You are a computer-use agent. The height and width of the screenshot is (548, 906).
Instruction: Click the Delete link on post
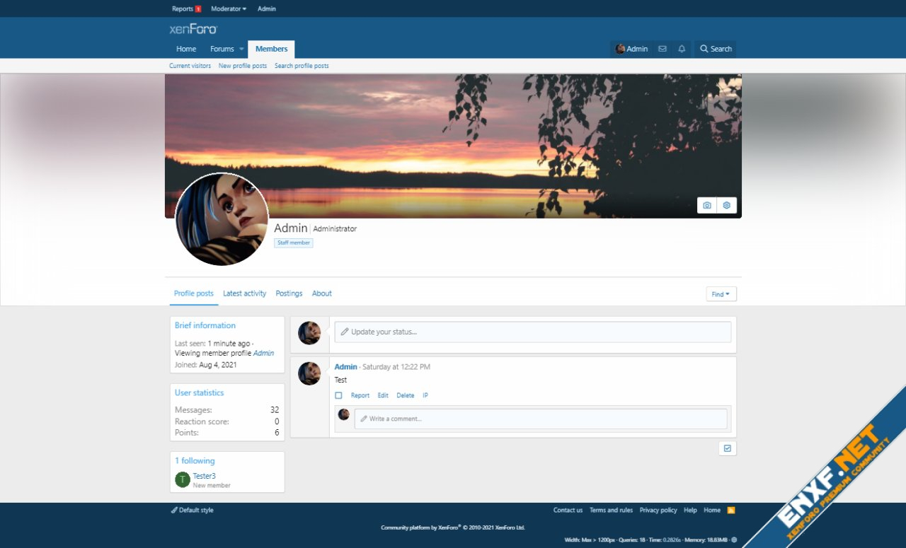[405, 395]
